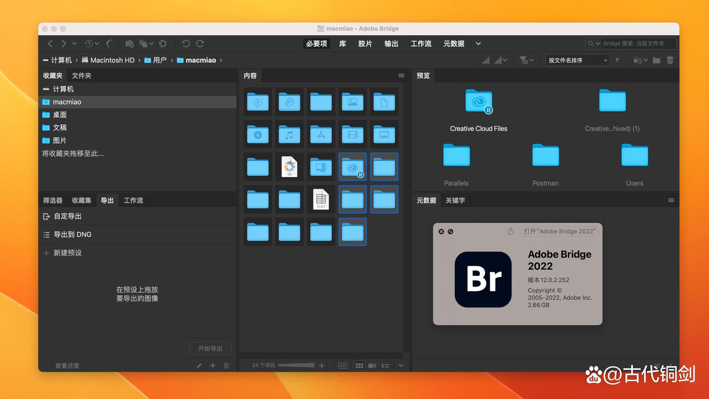Open the filter items icon near sort dropdown
This screenshot has height=399, width=709.
[x=523, y=60]
